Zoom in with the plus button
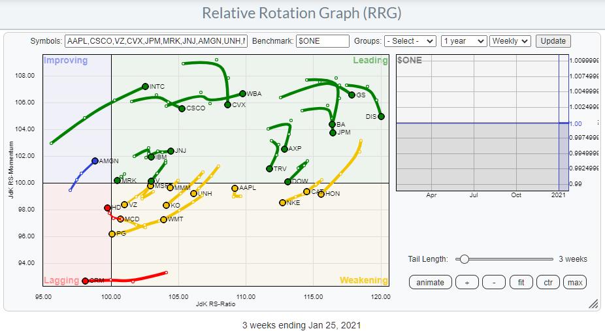 pos(466,282)
